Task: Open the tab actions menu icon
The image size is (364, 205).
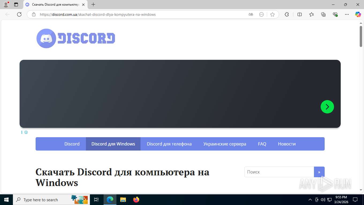Action: click(16, 5)
